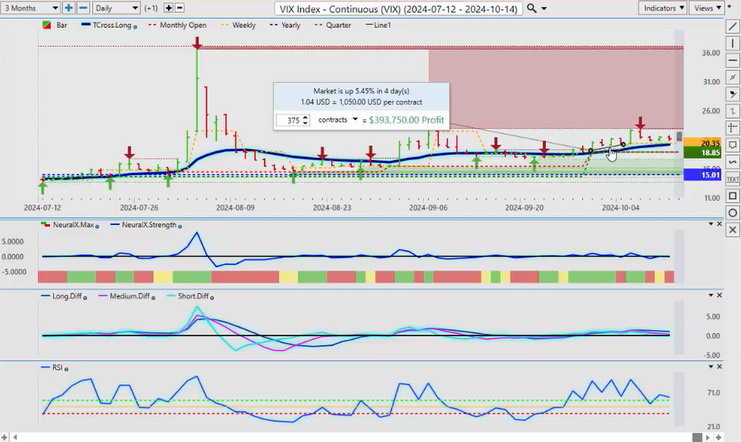Close the NeuralX indicator panel
Screen dimensions: 741x442
tap(720, 224)
